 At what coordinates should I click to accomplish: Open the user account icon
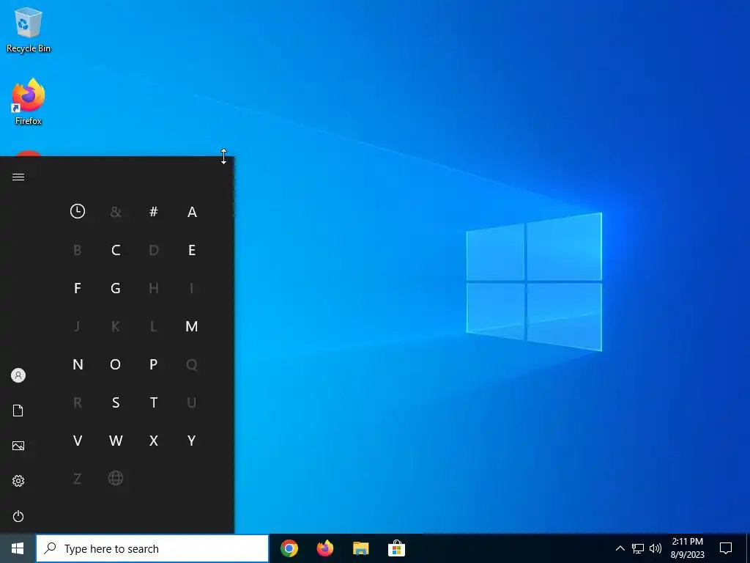coord(18,375)
